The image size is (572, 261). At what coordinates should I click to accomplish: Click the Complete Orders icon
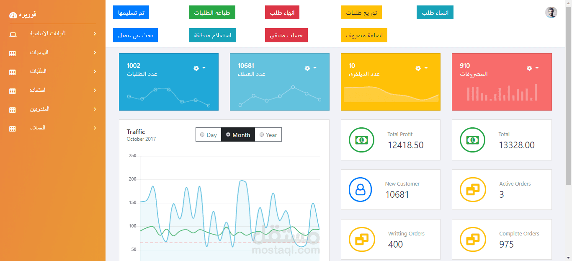point(472,240)
